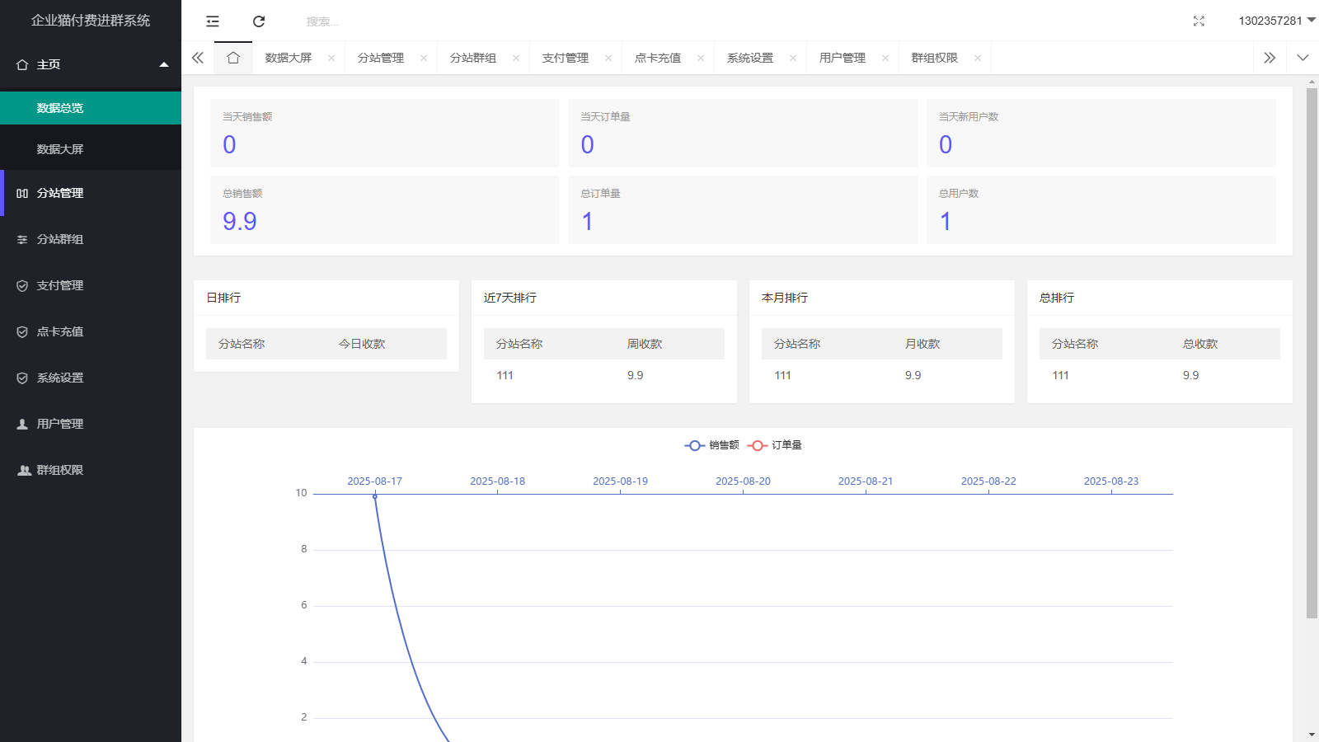Viewport: 1319px width, 742px height.
Task: Go to 用户管理 in the sidebar
Action: tap(60, 424)
